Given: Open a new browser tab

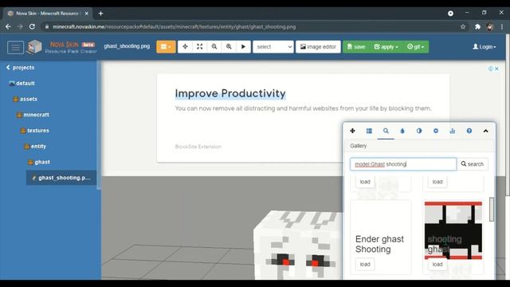Looking at the screenshot, I should pyautogui.click(x=101, y=14).
